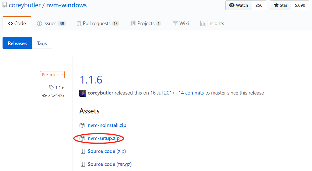
Task: Click the eye icon in Watch button
Action: pos(232,5)
